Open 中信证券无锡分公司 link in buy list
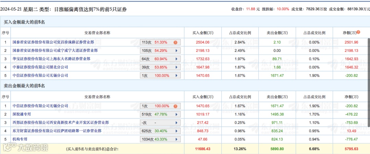This screenshot has height=154, width=370. click(40, 75)
